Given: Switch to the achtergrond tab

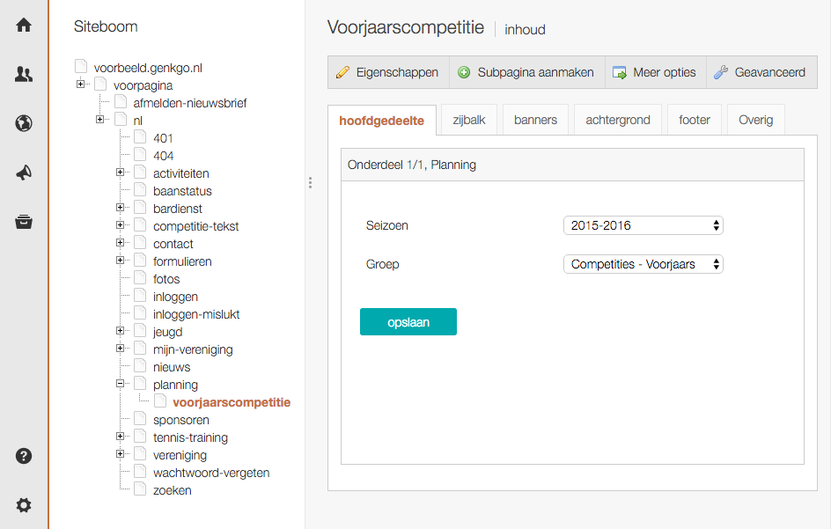Looking at the screenshot, I should coord(618,120).
